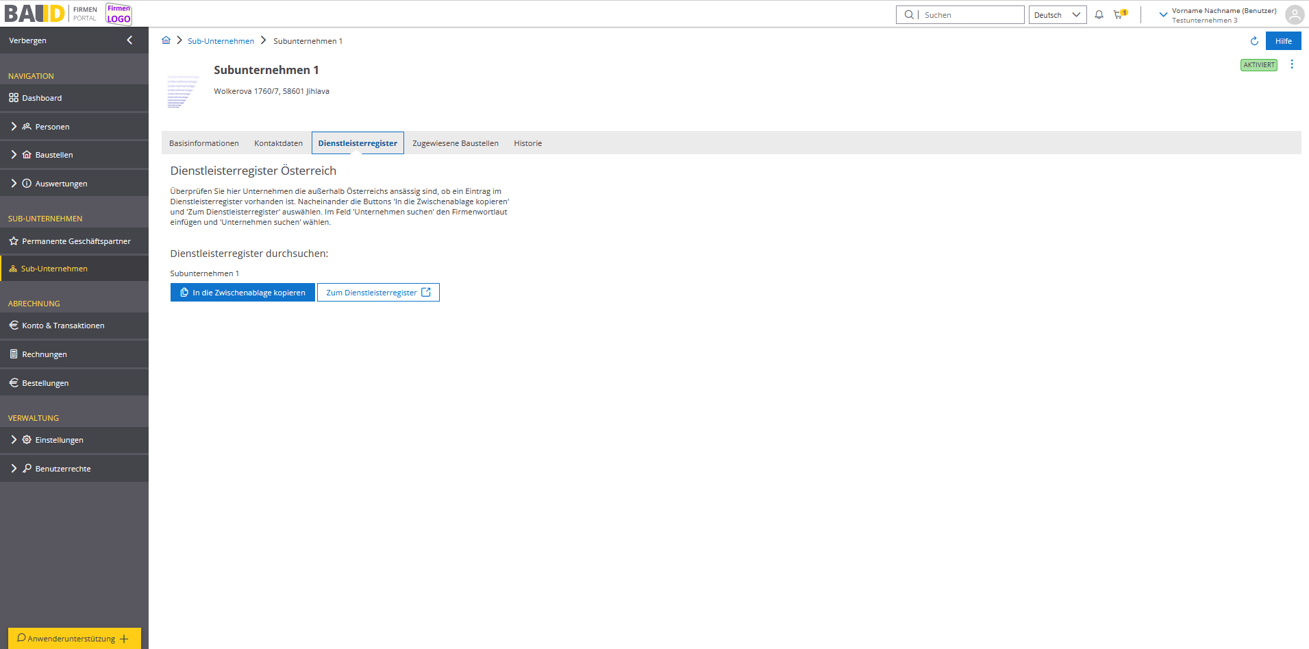
Task: Click the notification bell icon
Action: point(1099,14)
